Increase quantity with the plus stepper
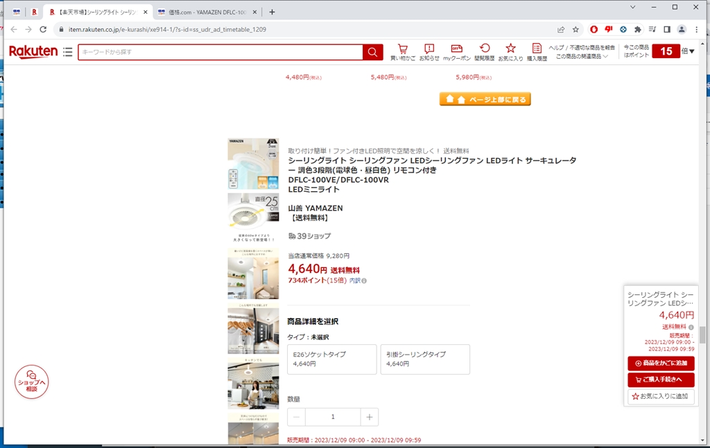710x448 pixels. (x=370, y=416)
